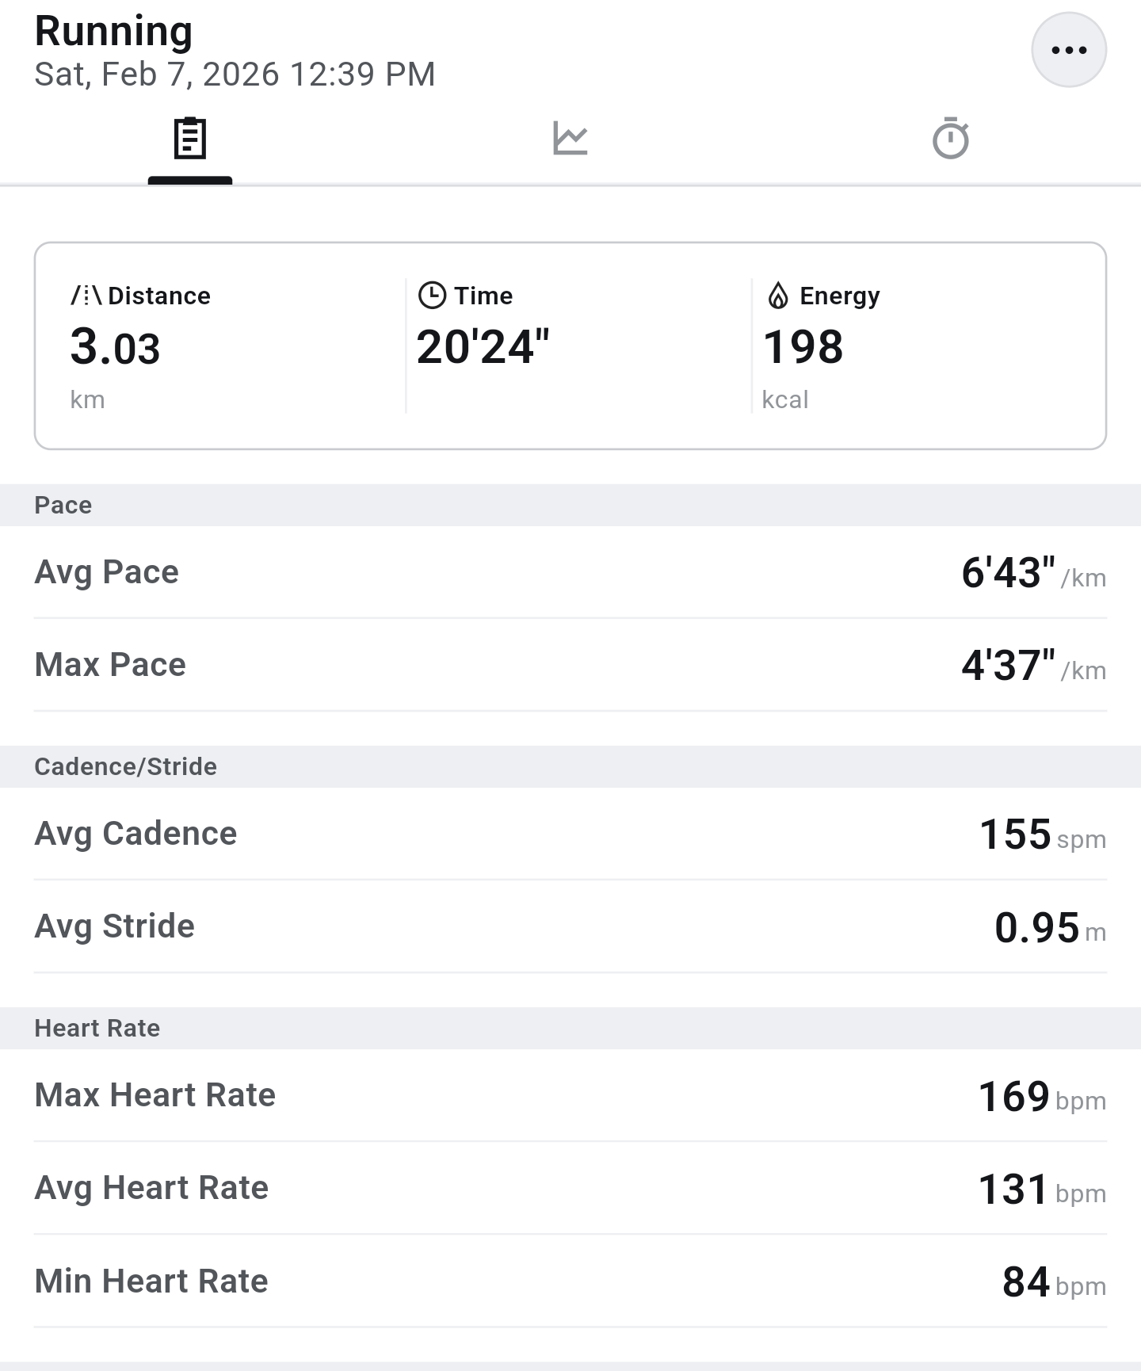Image resolution: width=1141 pixels, height=1371 pixels.
Task: Open the stopwatch laps tab
Action: [x=950, y=139]
